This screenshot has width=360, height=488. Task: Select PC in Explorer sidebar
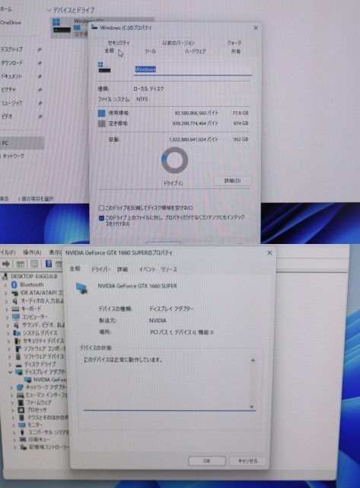point(21,143)
